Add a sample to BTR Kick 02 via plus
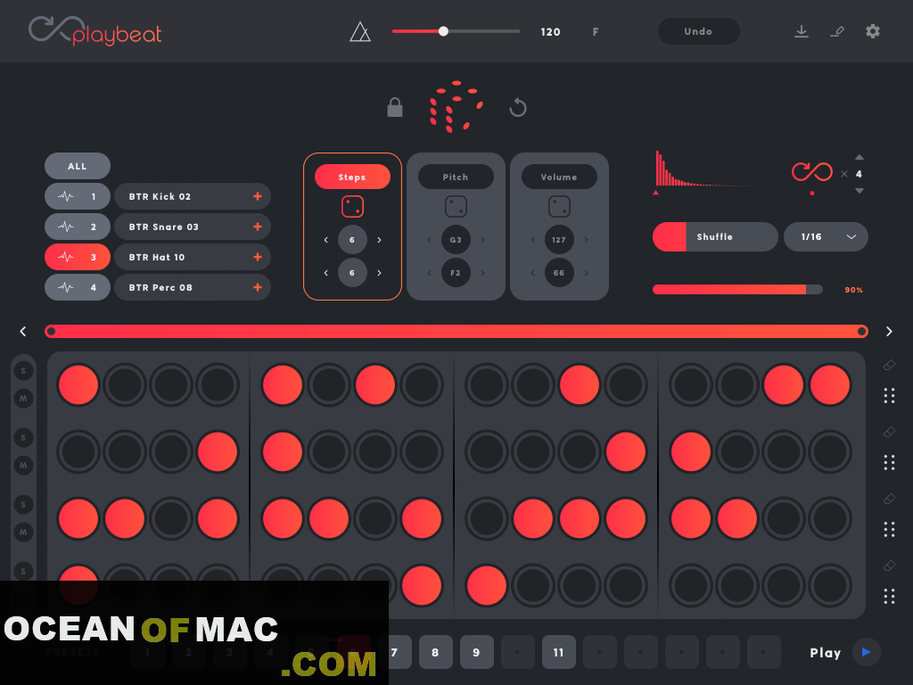 point(258,197)
